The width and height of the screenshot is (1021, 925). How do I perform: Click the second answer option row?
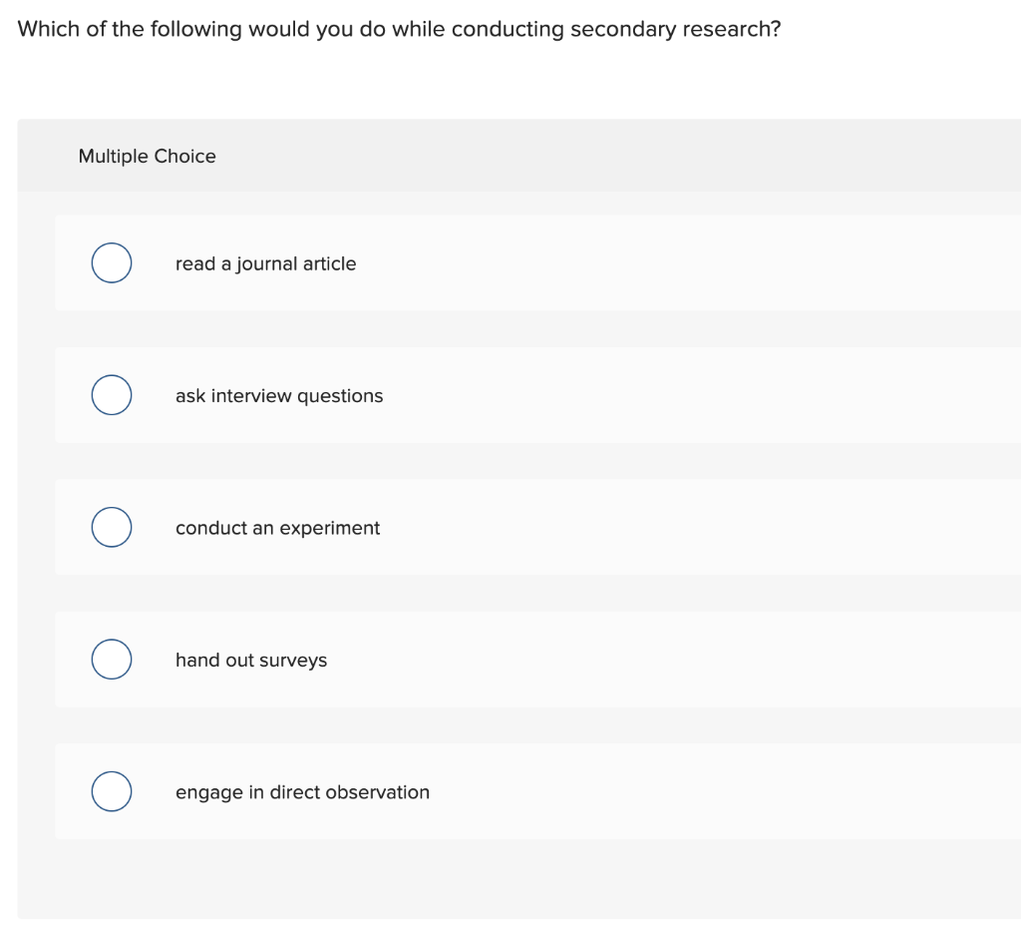click(499, 394)
